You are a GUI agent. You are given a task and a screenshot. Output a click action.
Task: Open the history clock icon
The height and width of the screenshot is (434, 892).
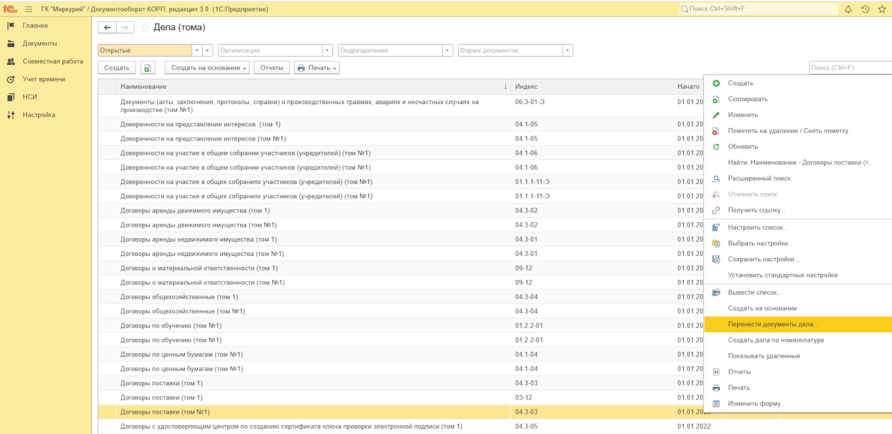click(x=865, y=9)
